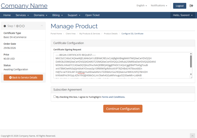Click Product Details breadcrumb
The image size is (197, 138).
click(111, 34)
